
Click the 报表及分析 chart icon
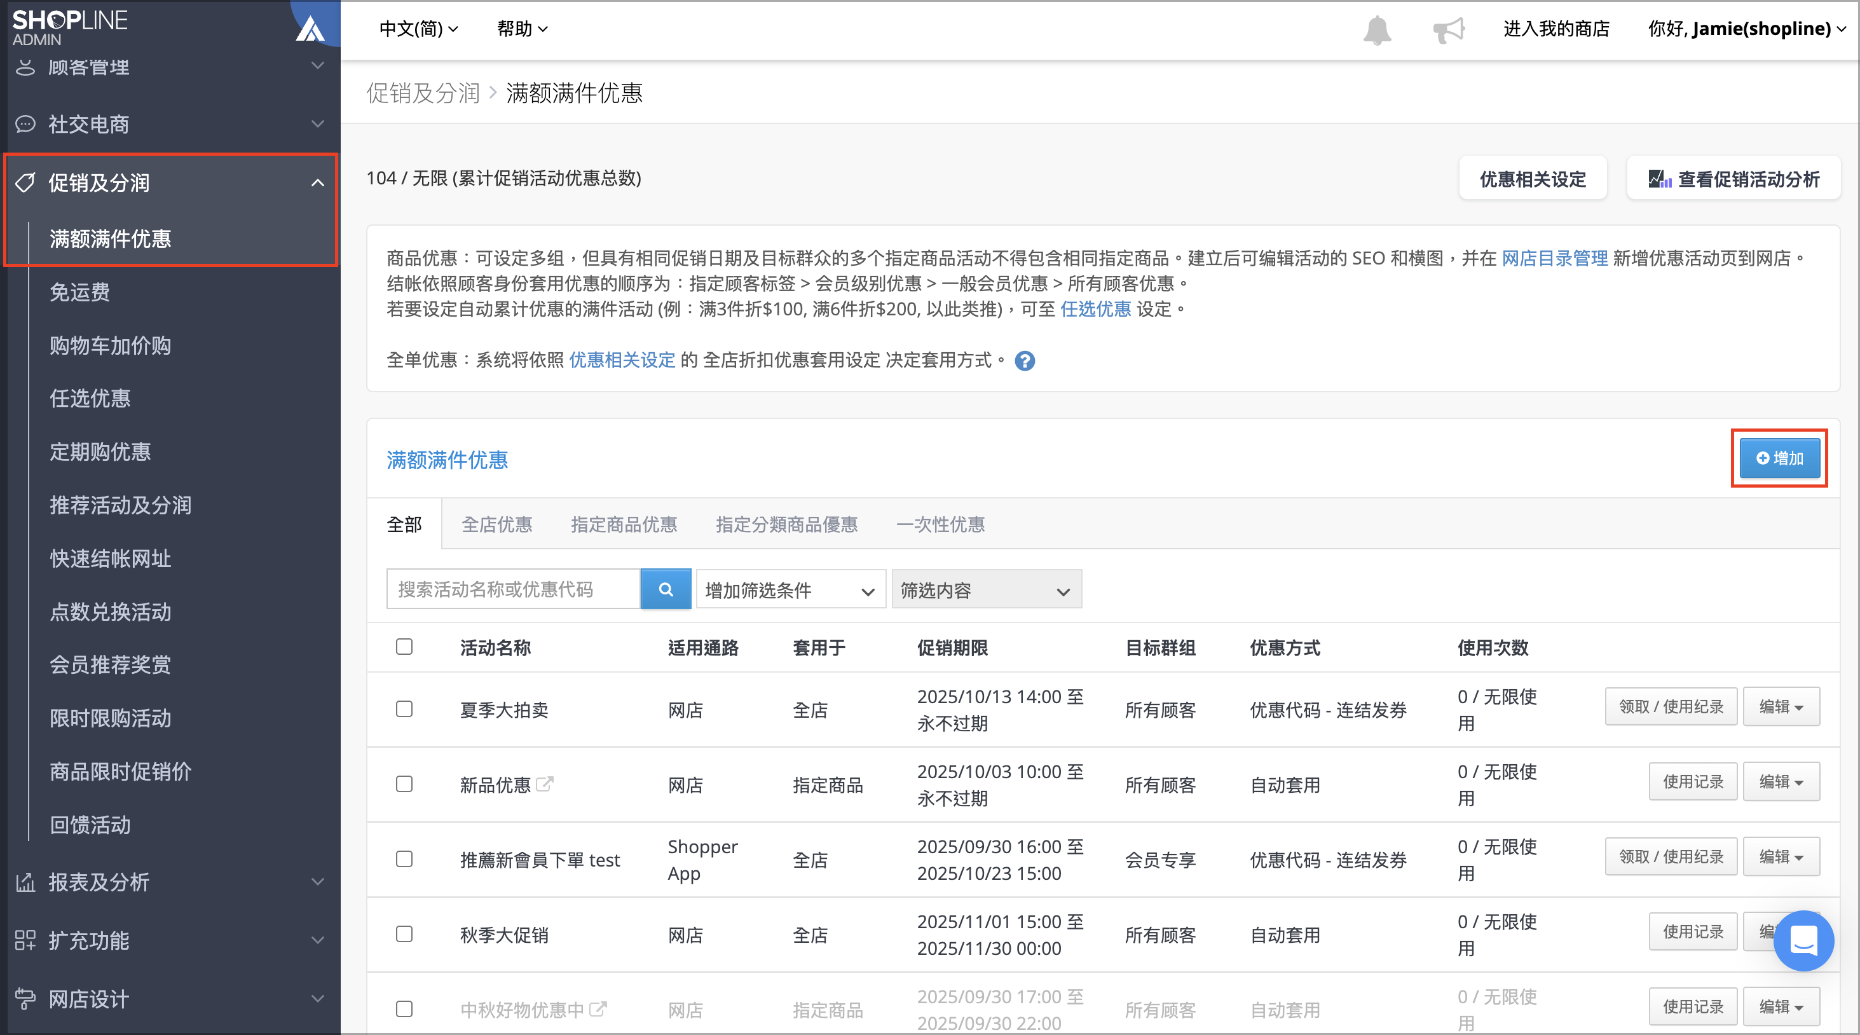point(25,882)
